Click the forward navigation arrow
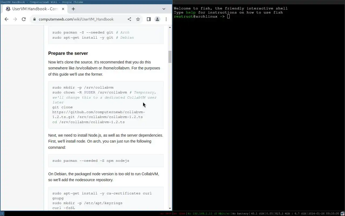This screenshot has width=345, height=216. click(15, 19)
